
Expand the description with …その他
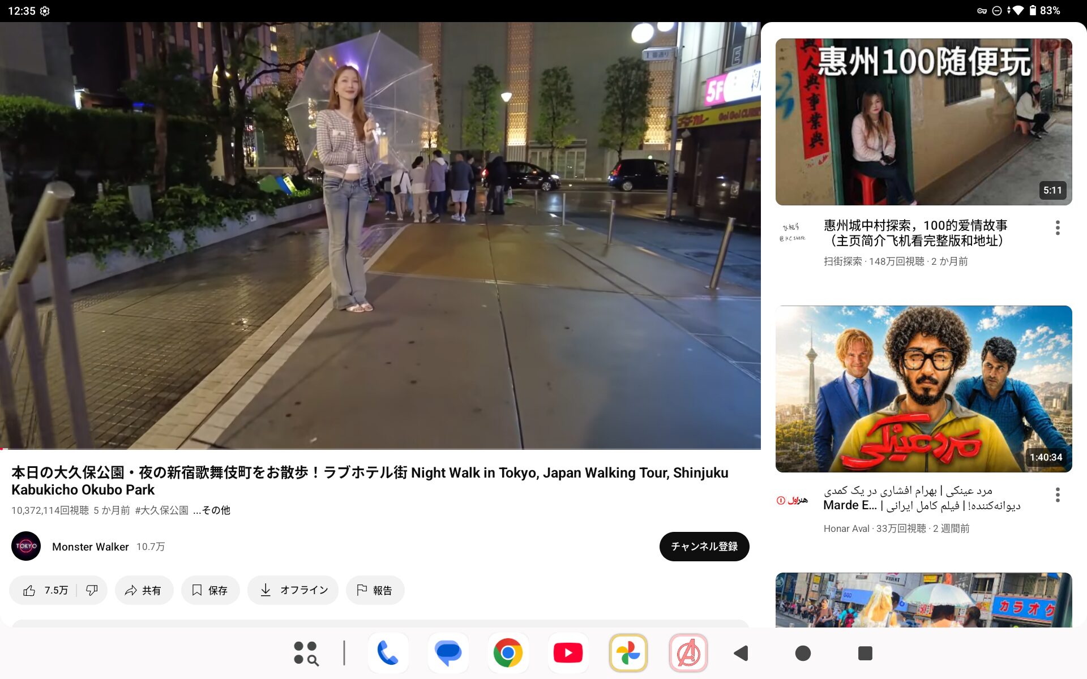pyautogui.click(x=212, y=510)
